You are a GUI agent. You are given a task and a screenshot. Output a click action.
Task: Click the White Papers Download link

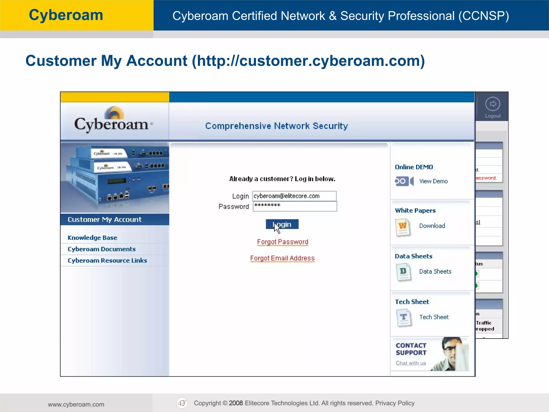coord(432,226)
